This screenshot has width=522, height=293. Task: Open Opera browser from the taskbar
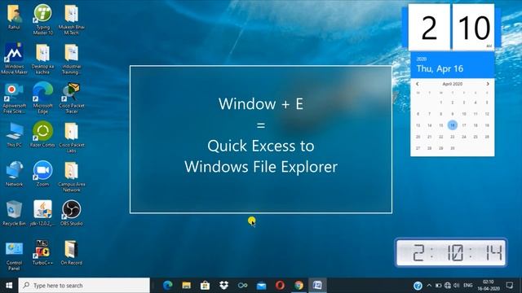280,286
